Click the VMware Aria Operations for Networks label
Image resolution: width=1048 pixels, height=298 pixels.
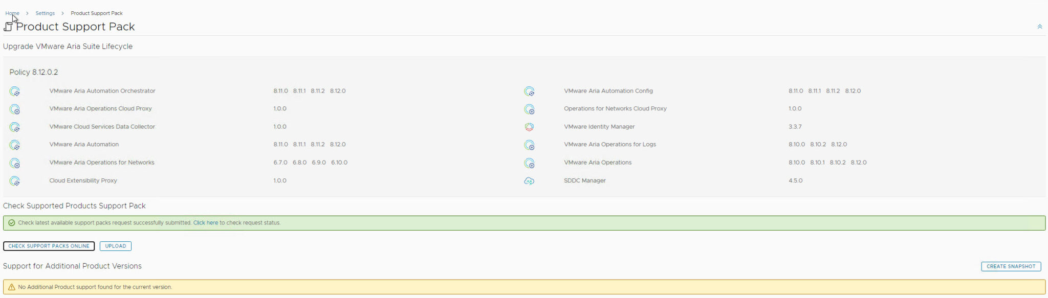tap(102, 163)
